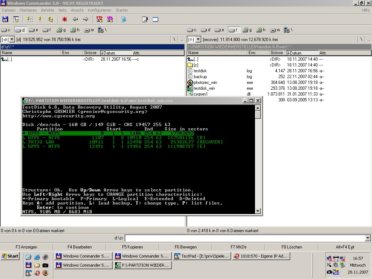Launch Internet Explorer from quick launch

(37, 257)
